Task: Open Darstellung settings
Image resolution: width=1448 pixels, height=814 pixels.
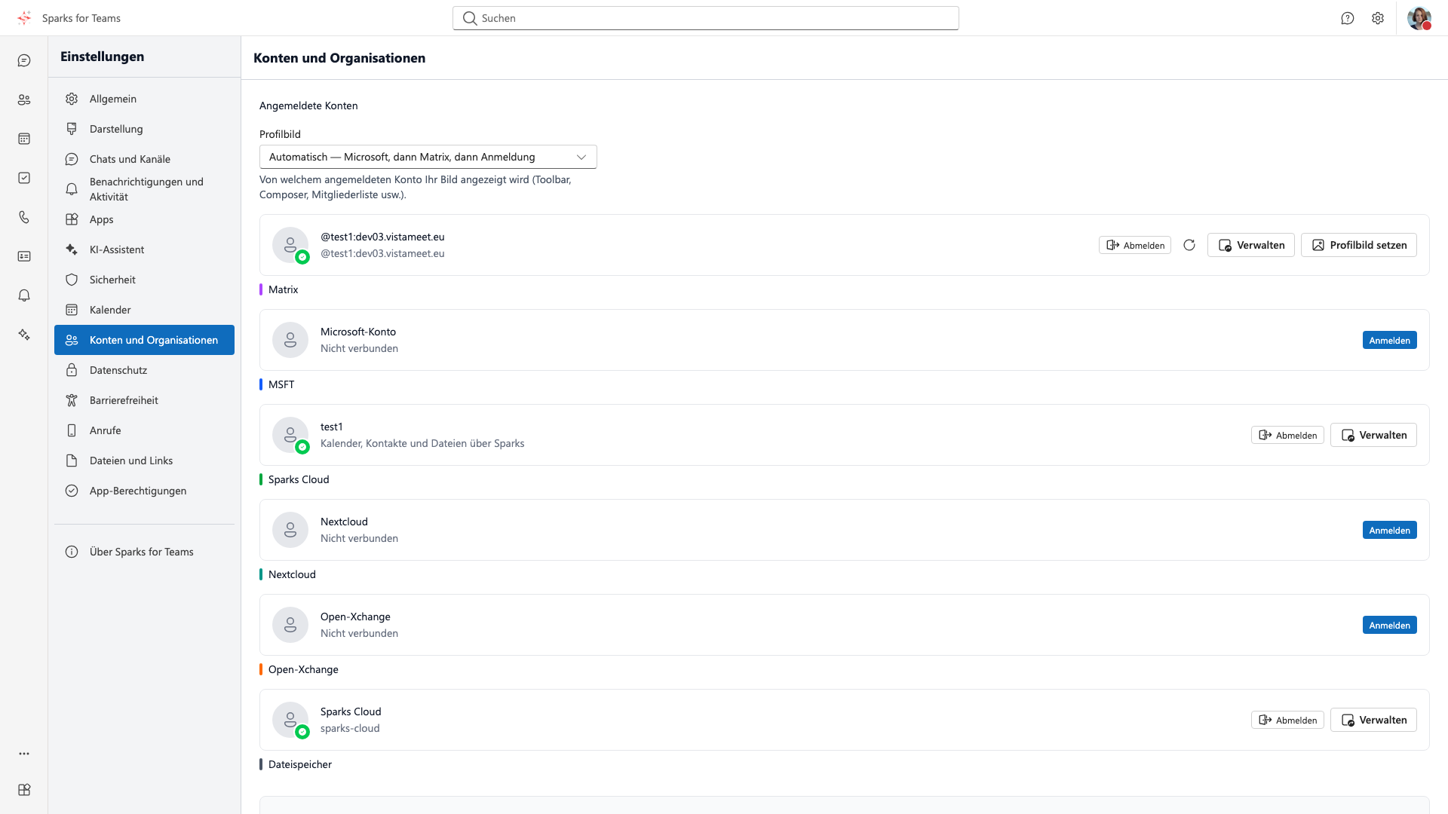Action: pos(144,129)
